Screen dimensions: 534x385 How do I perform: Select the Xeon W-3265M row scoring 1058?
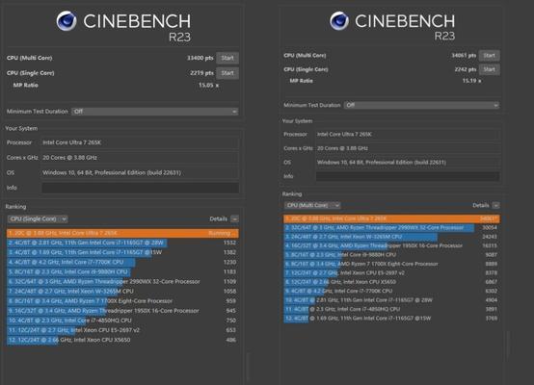tap(122, 291)
